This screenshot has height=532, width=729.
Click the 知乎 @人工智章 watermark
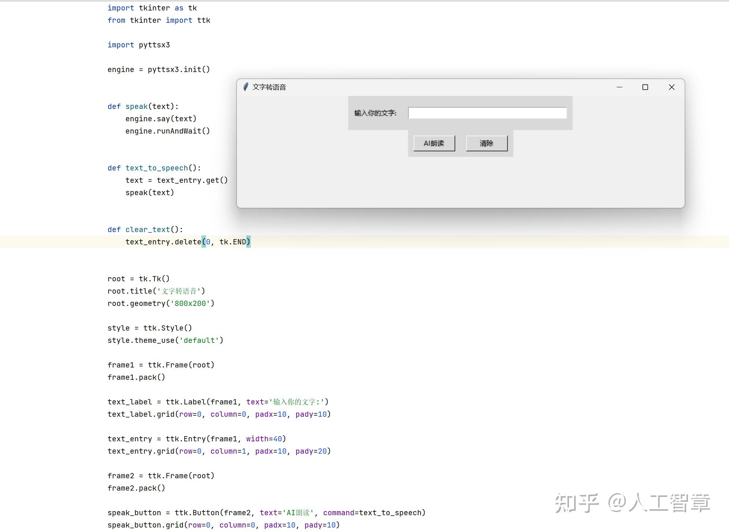point(632,503)
